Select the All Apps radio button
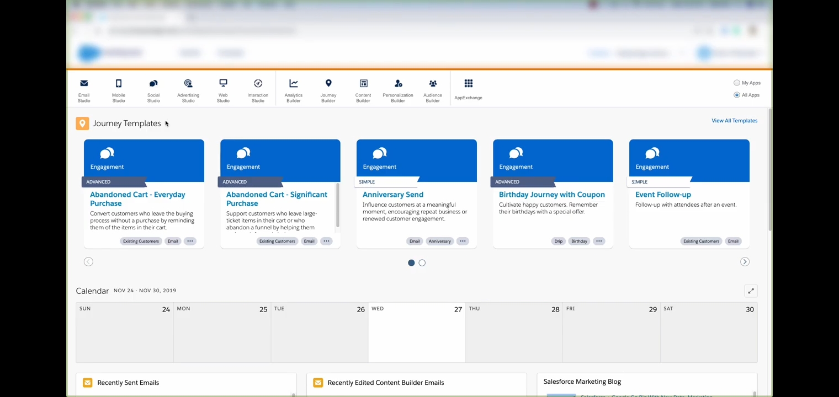839x397 pixels. pyautogui.click(x=737, y=95)
